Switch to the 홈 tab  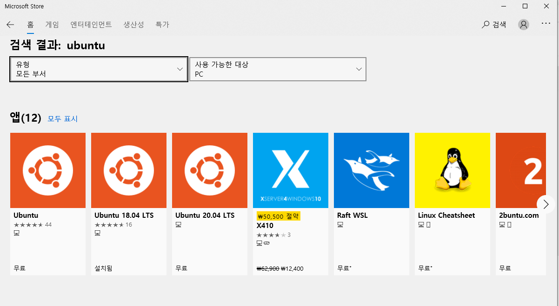coord(30,25)
